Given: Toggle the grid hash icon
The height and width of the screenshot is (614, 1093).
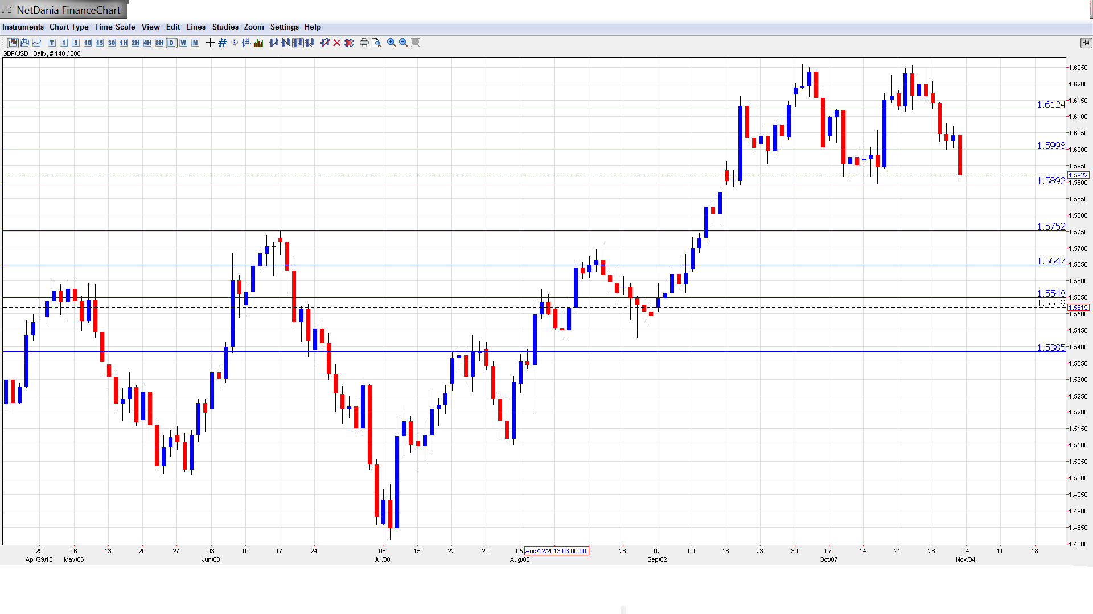Looking at the screenshot, I should pyautogui.click(x=223, y=43).
